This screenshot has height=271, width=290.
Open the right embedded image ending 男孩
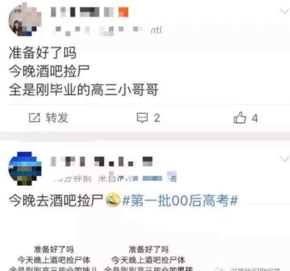tap(149, 258)
